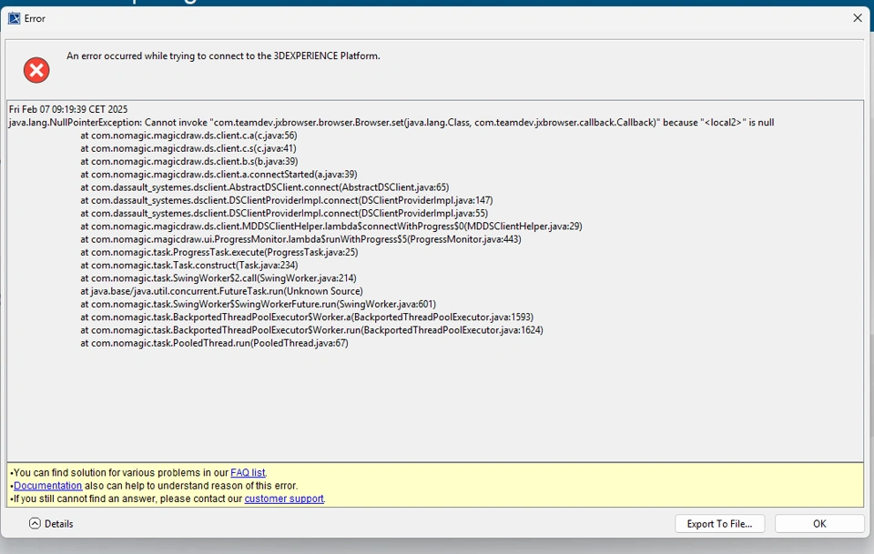This screenshot has height=554, width=874.
Task: Click BackportedThreadPoolExecutor.java:1624 line
Action: coord(311,330)
